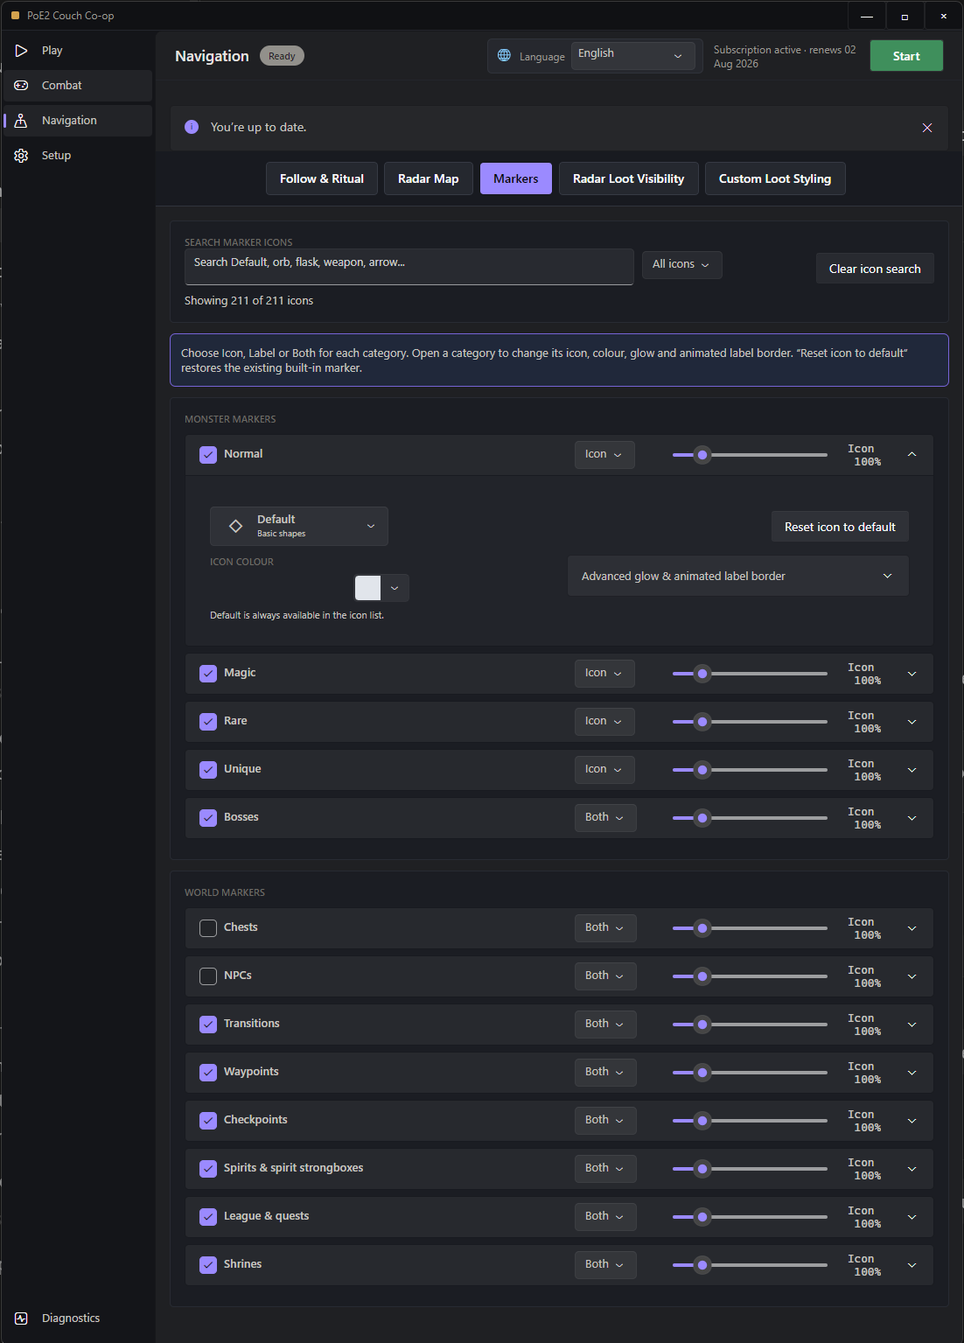Open Transitions row Both dropdown
964x1343 pixels.
click(605, 1025)
